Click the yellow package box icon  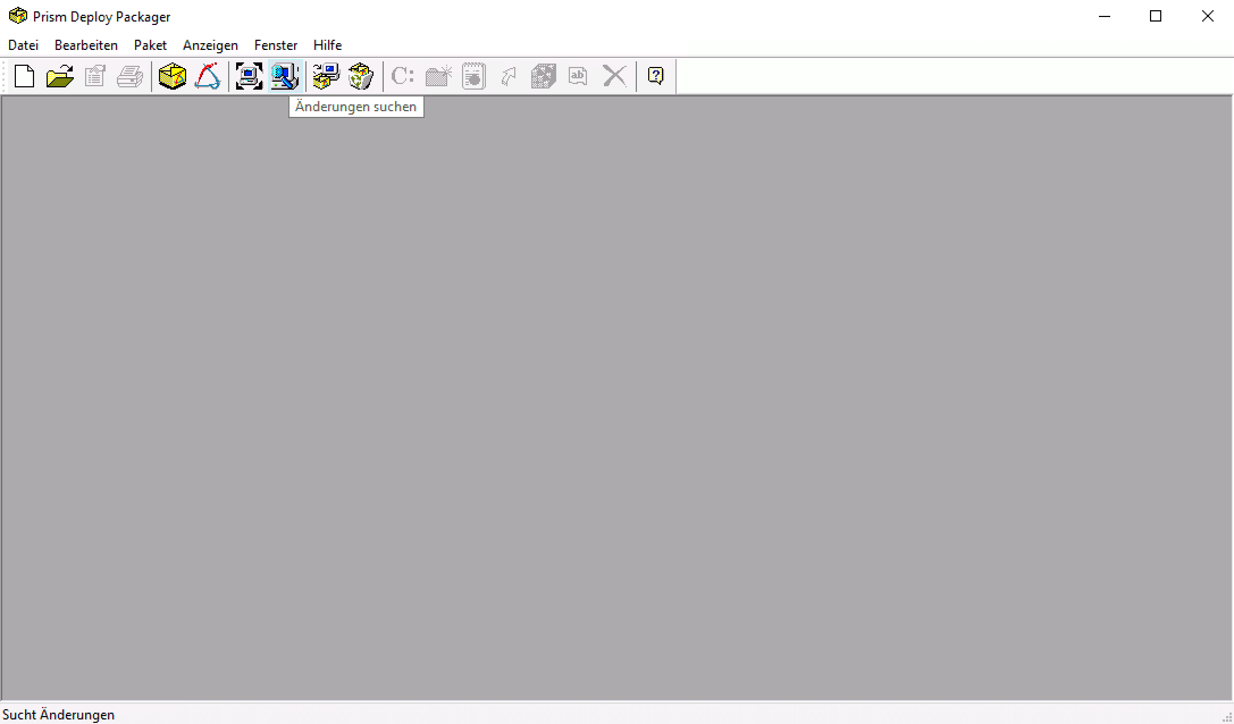pyautogui.click(x=172, y=76)
